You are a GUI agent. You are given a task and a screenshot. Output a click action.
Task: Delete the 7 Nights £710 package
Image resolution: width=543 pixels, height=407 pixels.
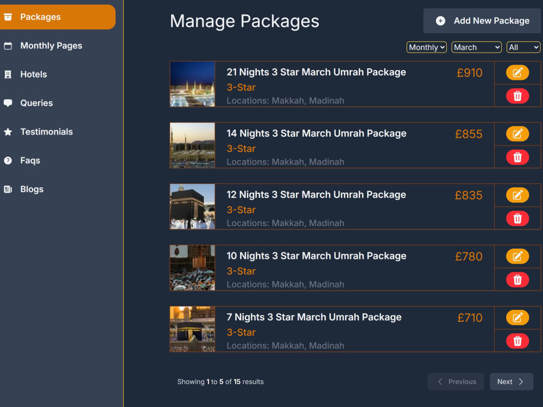pos(517,341)
